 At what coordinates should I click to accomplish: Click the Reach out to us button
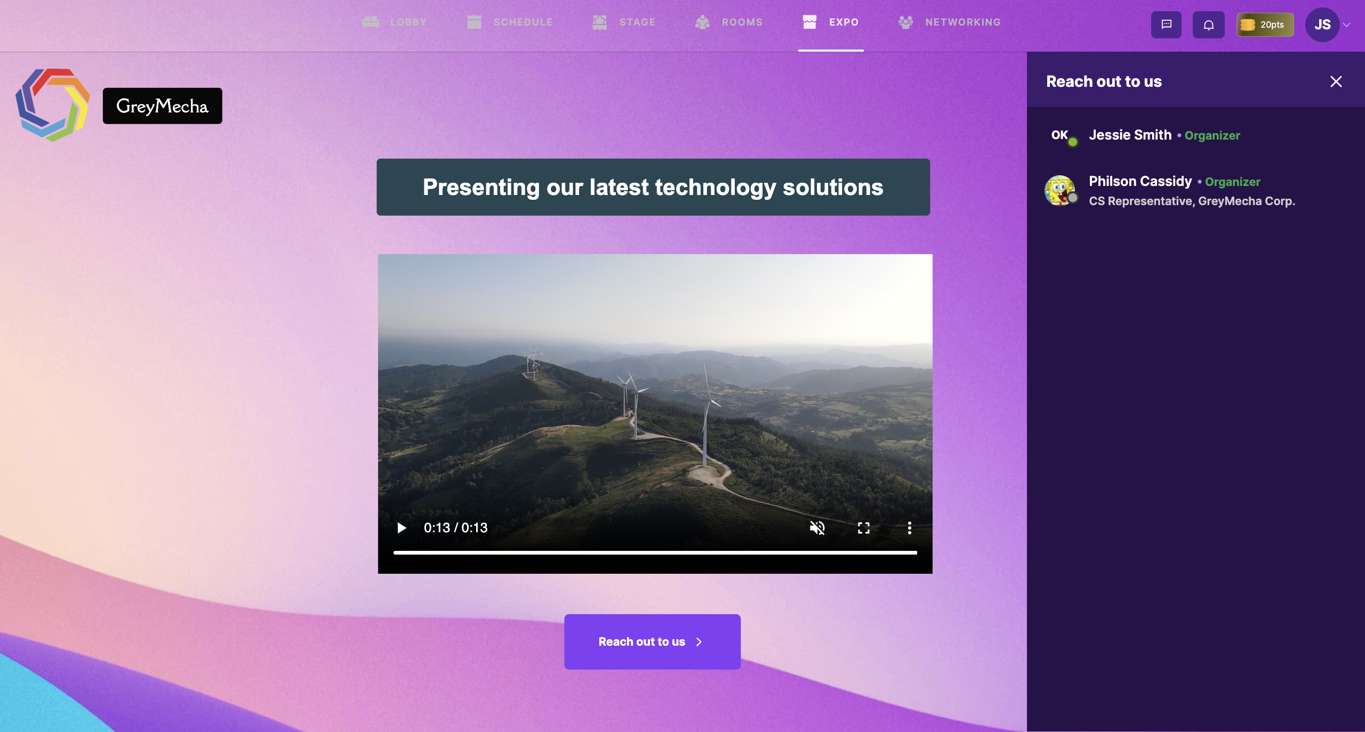652,641
